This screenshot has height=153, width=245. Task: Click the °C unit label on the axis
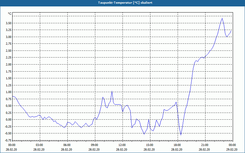(10, 14)
